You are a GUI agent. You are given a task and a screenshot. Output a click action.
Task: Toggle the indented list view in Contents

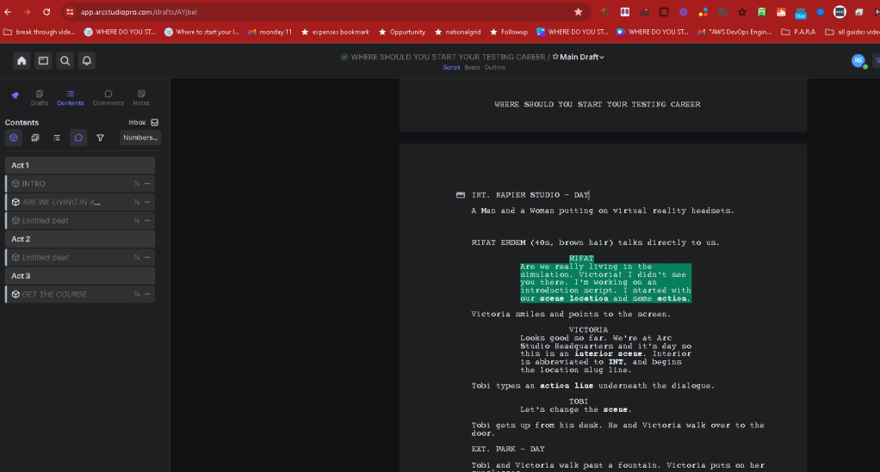point(57,138)
